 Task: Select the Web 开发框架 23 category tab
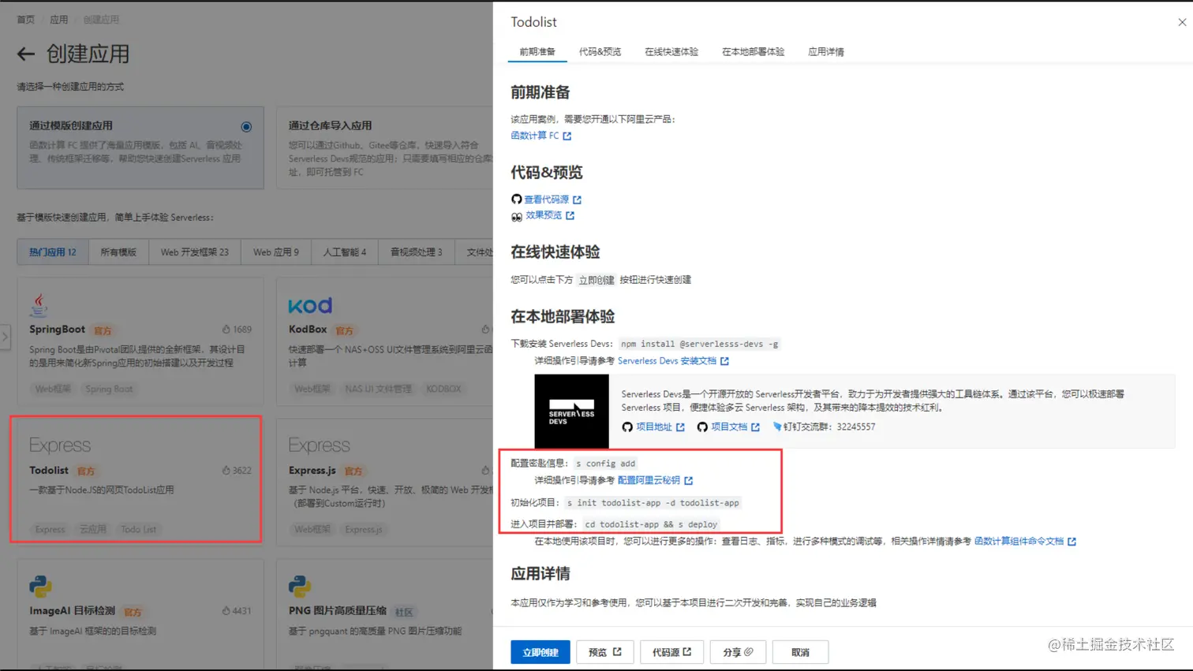(196, 253)
